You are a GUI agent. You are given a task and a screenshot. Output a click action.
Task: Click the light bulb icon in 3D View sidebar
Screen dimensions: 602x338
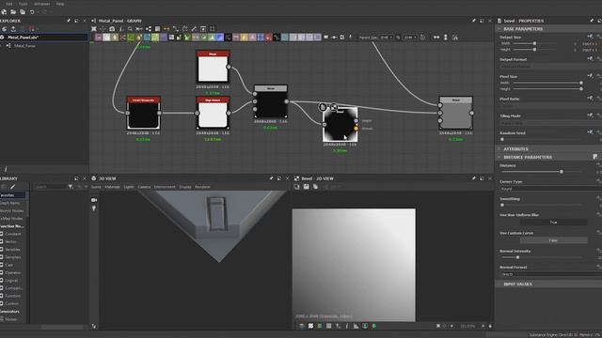click(x=94, y=208)
